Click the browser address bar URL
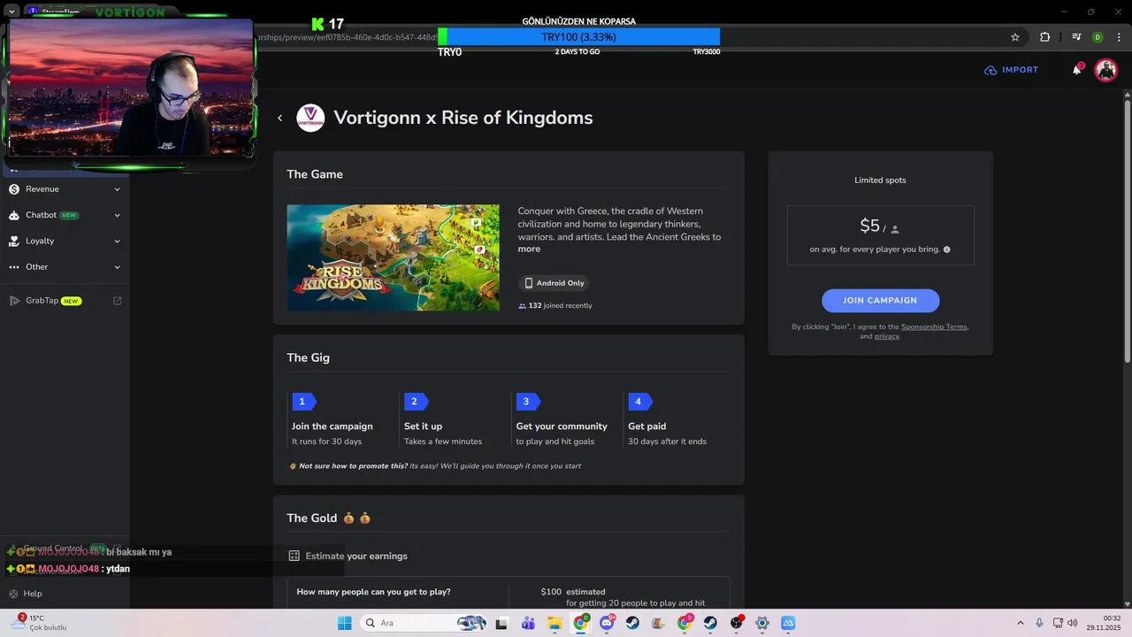The image size is (1132, 637). (x=346, y=37)
